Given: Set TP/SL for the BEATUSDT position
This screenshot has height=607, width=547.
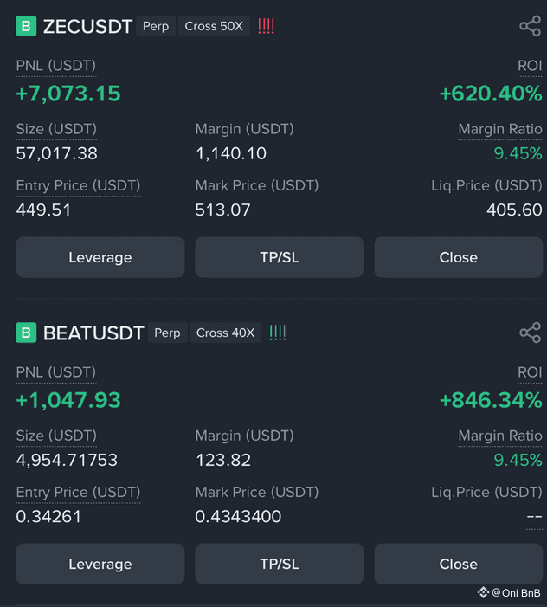Looking at the screenshot, I should [280, 564].
